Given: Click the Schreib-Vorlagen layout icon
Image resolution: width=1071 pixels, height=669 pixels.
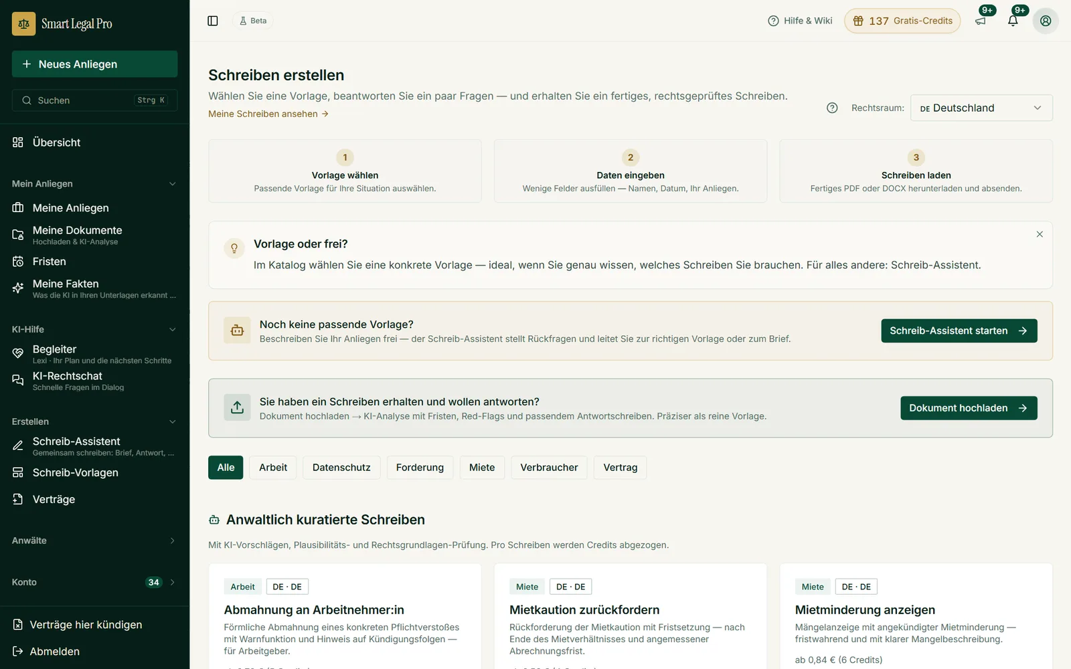Looking at the screenshot, I should (x=18, y=472).
